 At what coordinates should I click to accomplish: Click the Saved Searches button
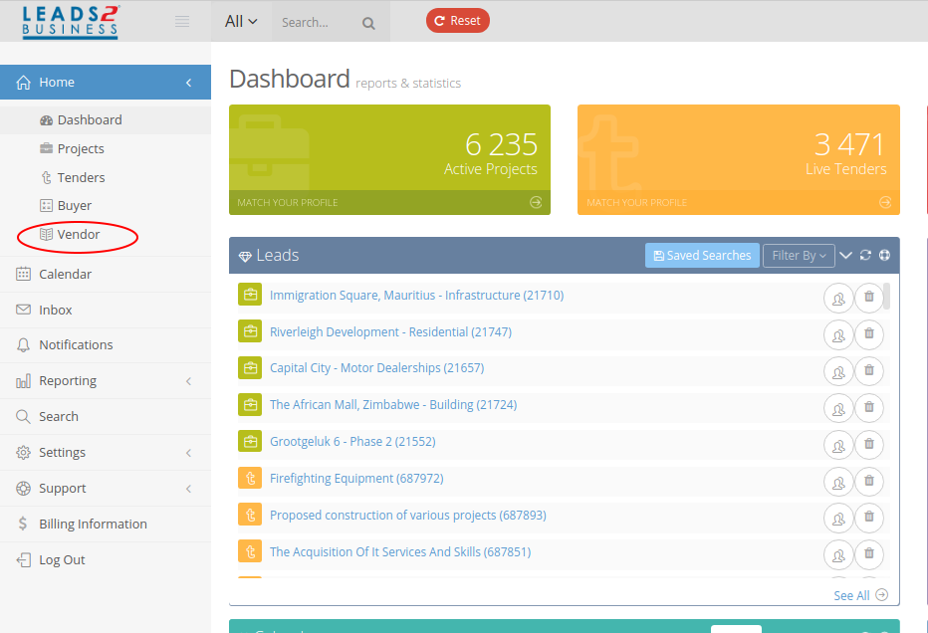click(x=702, y=256)
